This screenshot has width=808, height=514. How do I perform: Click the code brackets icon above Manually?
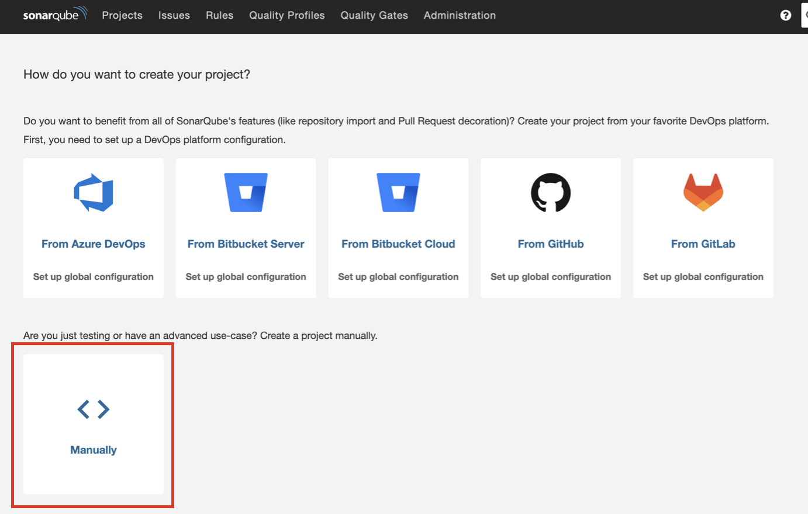click(93, 409)
